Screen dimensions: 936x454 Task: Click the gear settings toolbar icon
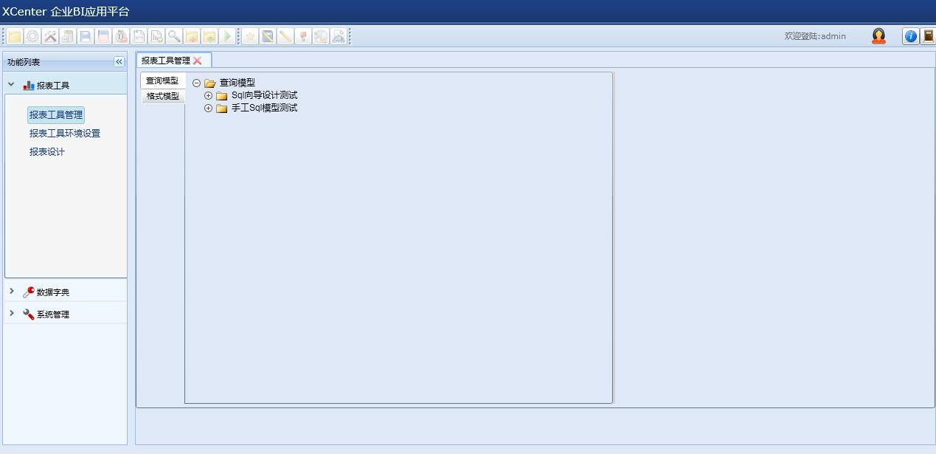pos(32,36)
